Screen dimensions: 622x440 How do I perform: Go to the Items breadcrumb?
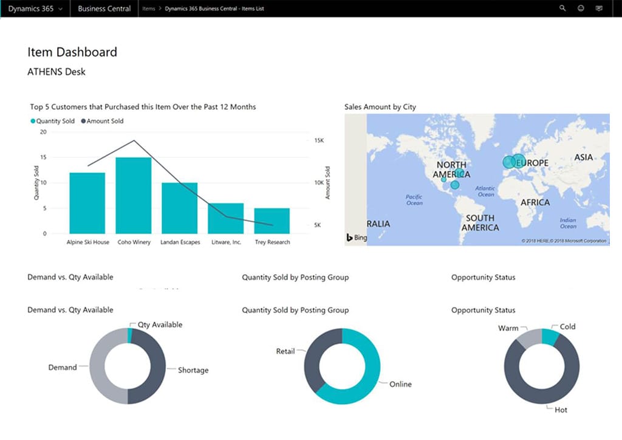click(149, 9)
